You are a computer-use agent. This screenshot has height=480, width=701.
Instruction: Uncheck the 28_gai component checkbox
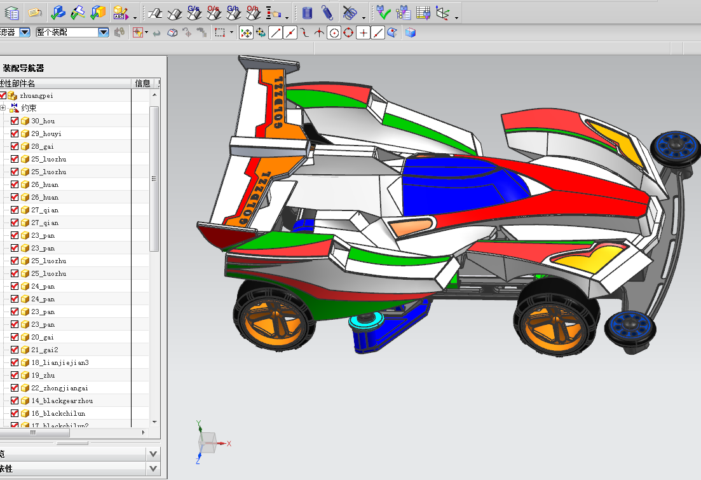tap(15, 146)
